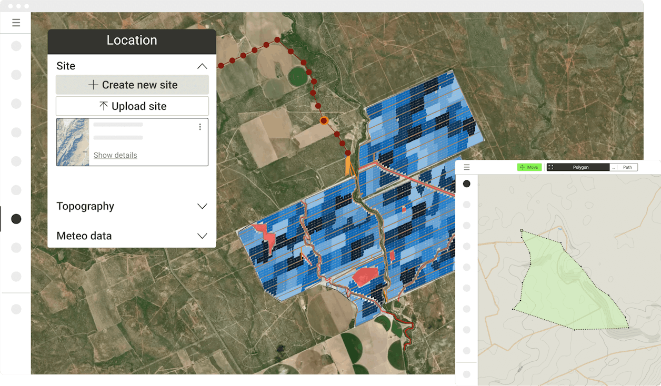Select the active dark step in the left sidebar
Image resolution: width=661 pixels, height=386 pixels.
coord(16,219)
